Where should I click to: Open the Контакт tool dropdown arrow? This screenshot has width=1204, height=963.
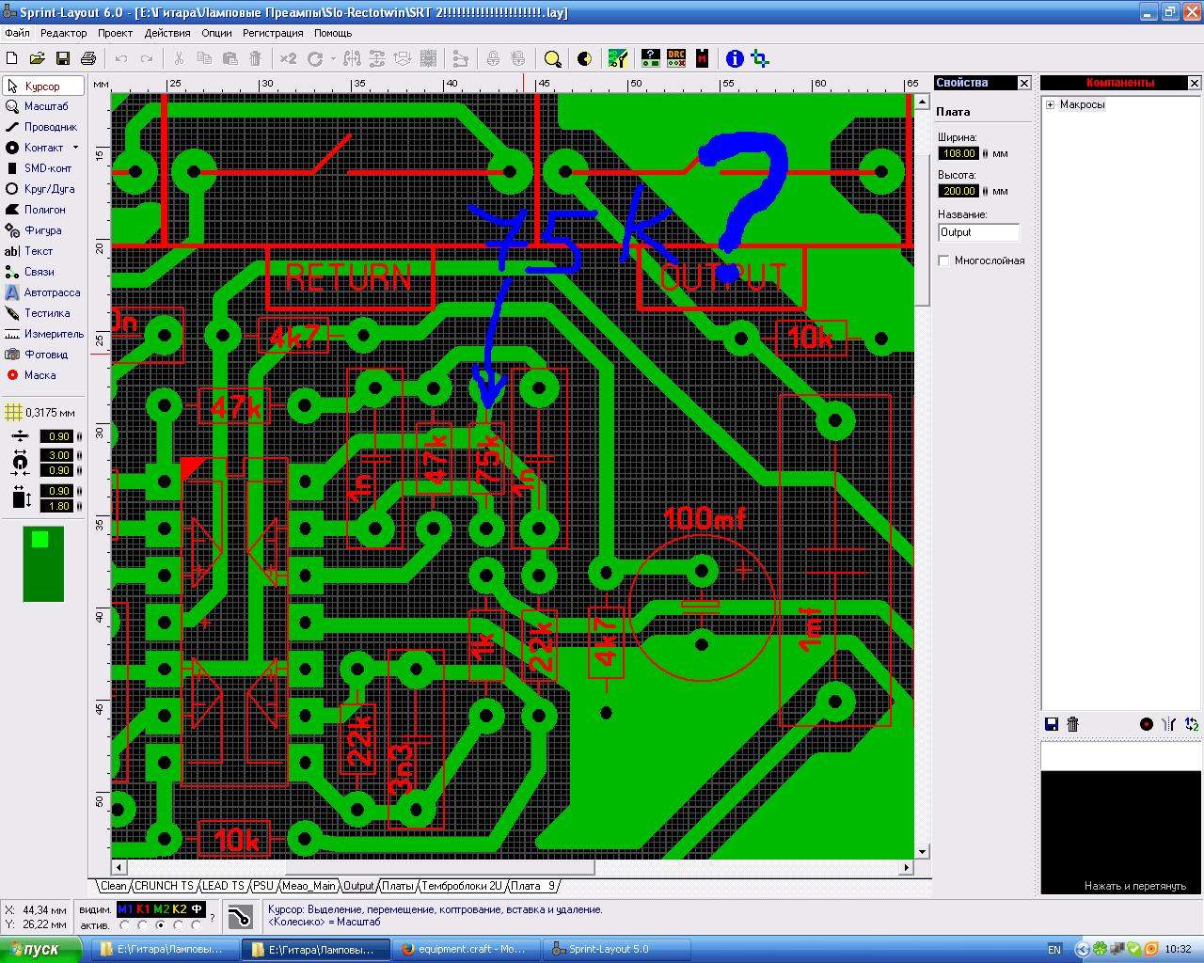click(x=76, y=148)
